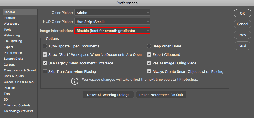Open the Color Picker dropdown
Viewport: 254px width, 118px height.
(x=112, y=13)
